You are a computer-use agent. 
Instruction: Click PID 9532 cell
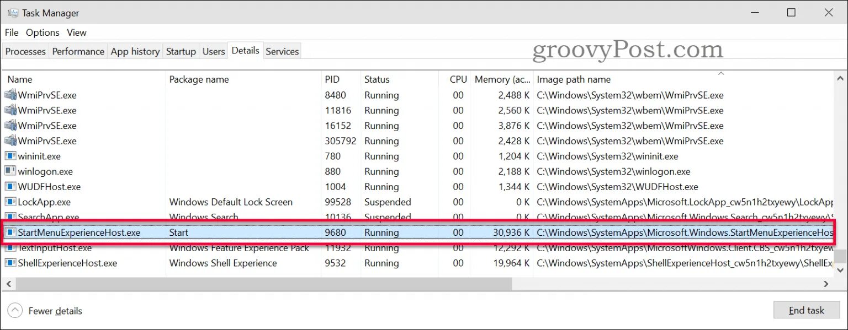pos(335,263)
